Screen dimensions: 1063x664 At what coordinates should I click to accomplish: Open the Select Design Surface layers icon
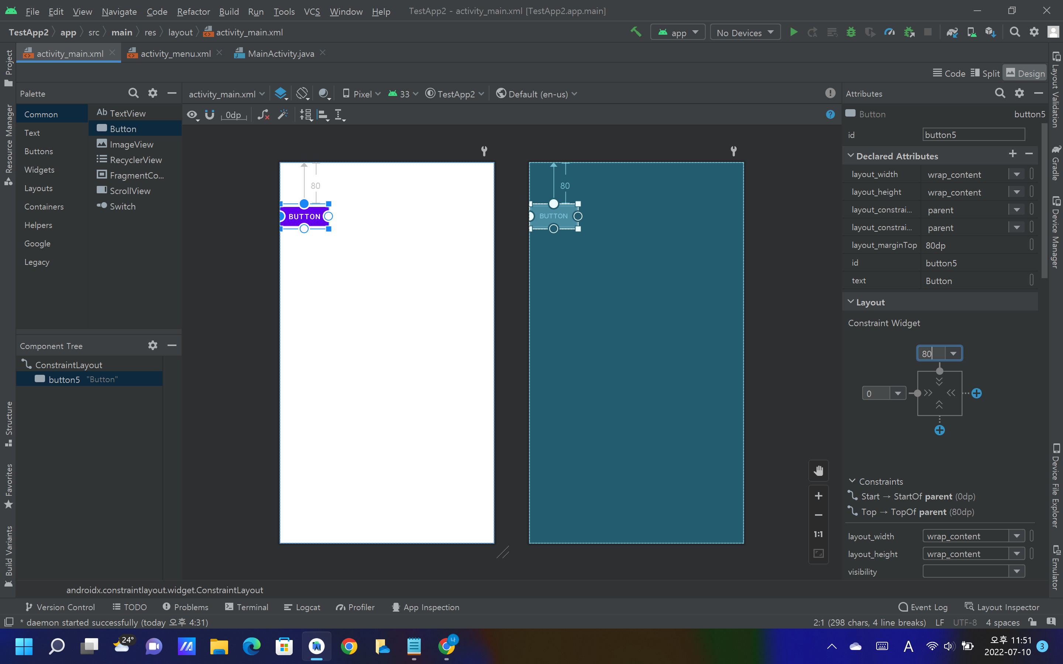[x=281, y=94]
